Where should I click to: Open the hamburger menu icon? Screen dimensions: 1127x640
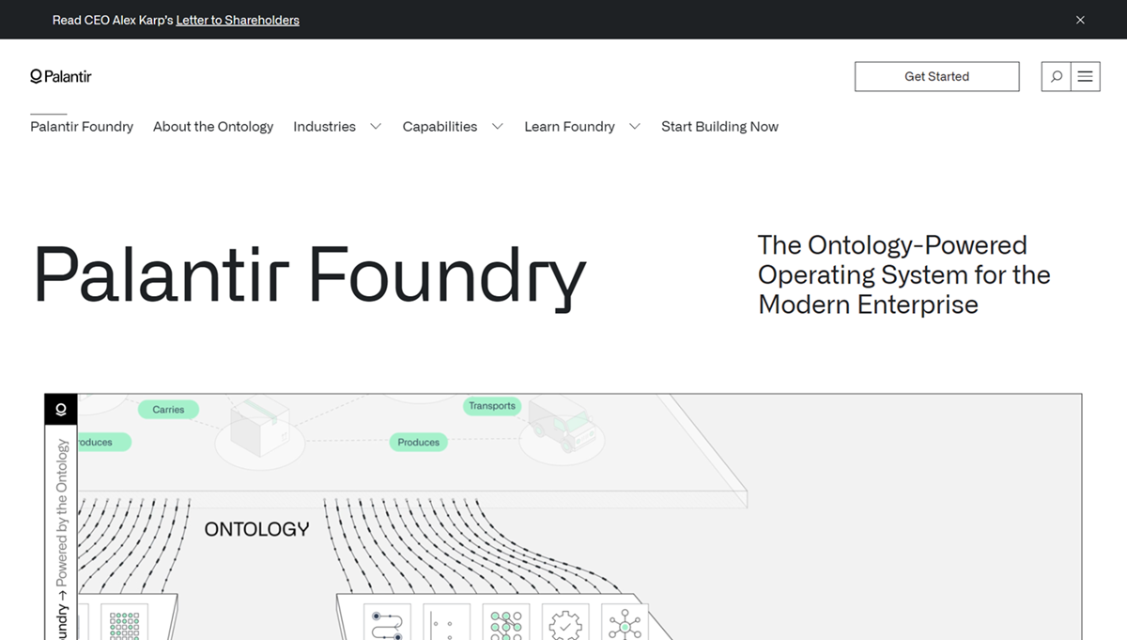1085,76
